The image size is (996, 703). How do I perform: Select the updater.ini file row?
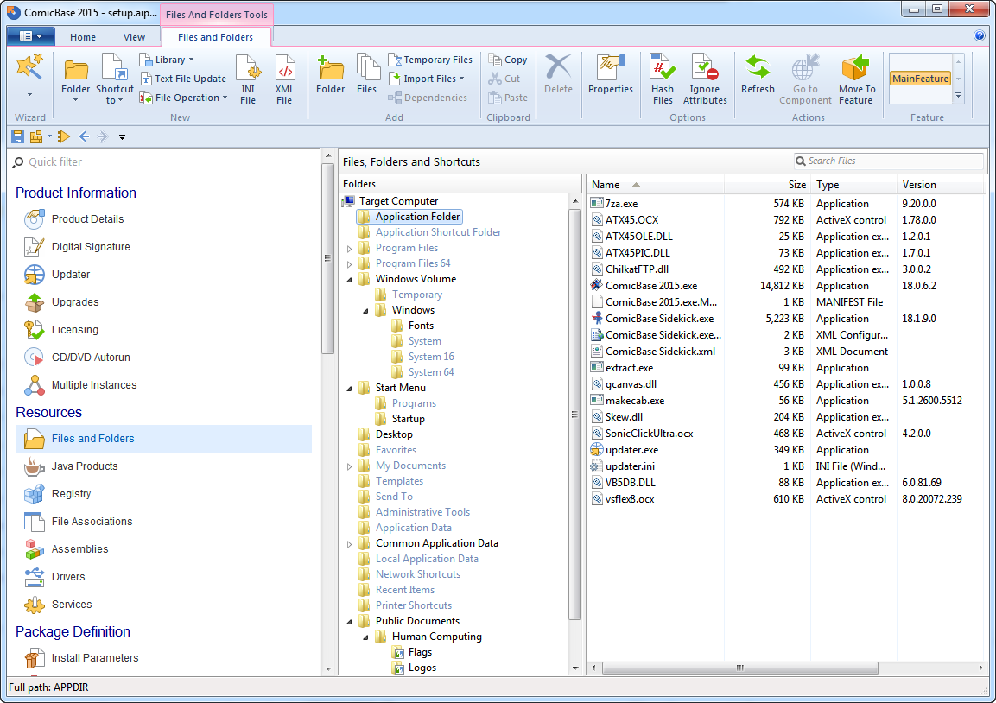click(785, 466)
